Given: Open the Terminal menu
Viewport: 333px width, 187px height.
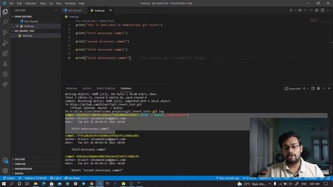Looking at the screenshot, I should click(x=70, y=4).
